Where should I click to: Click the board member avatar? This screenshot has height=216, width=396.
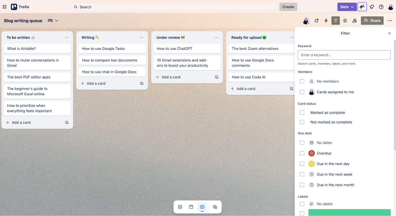[306, 20]
